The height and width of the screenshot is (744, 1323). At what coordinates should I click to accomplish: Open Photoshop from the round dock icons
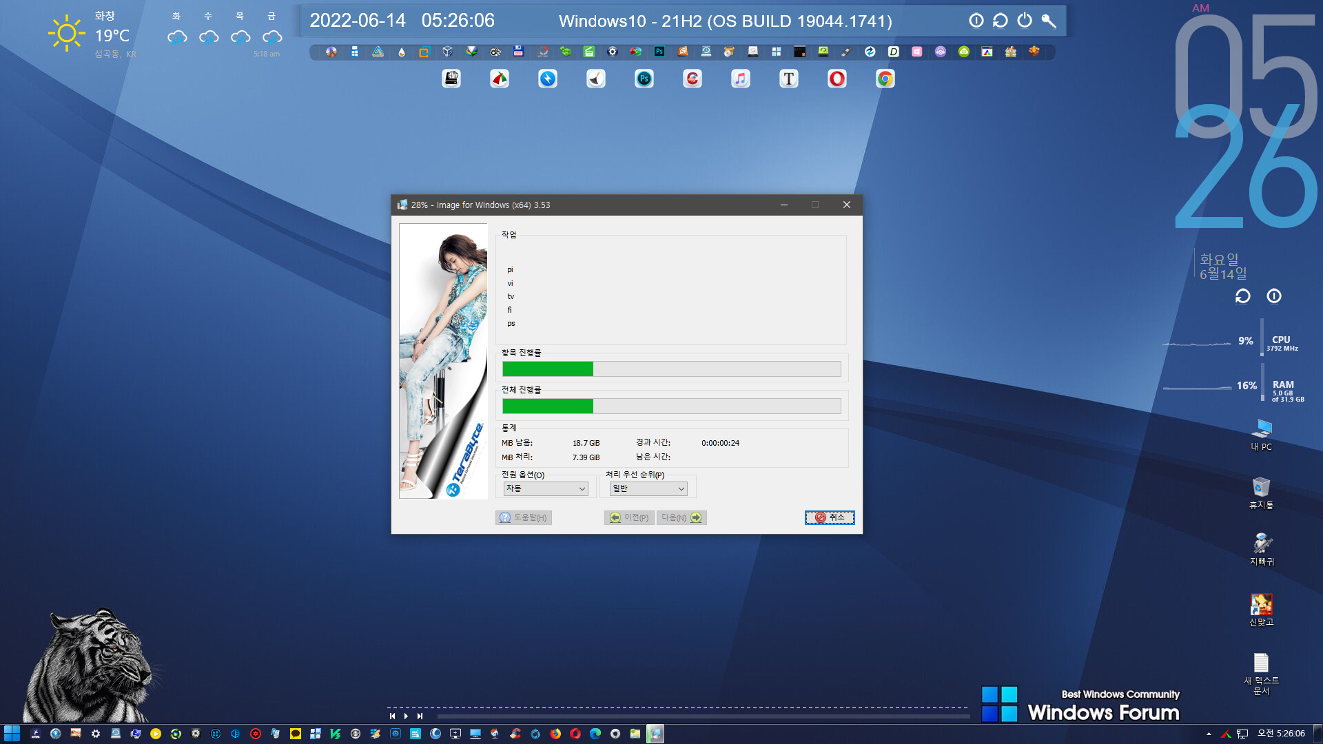(644, 79)
